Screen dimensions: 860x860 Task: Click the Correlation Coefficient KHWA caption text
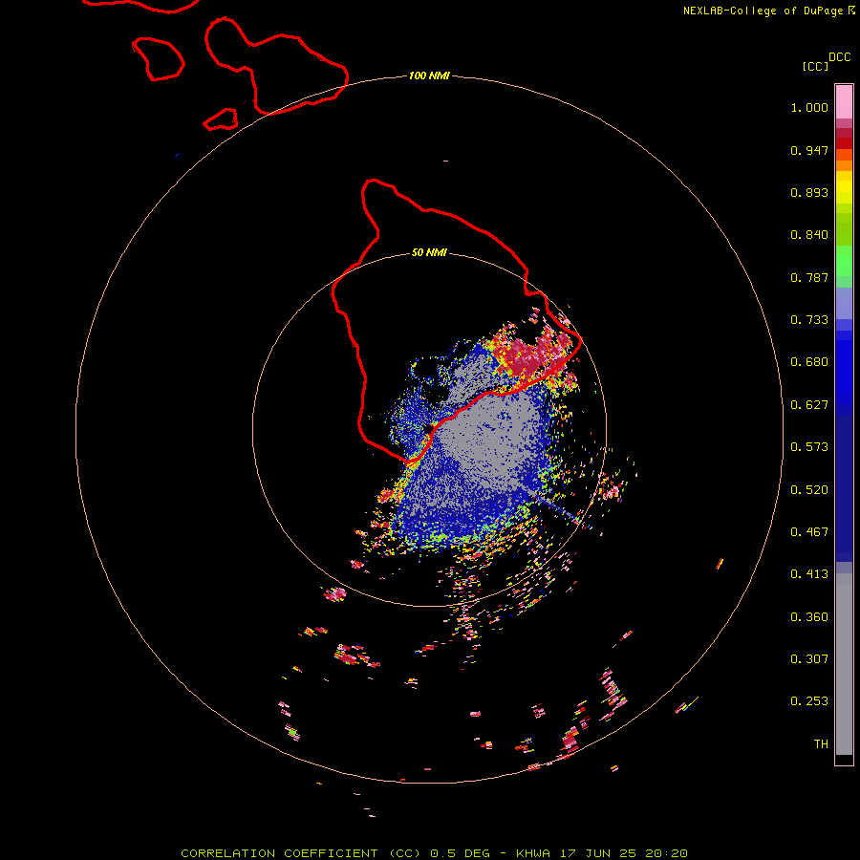click(434, 853)
